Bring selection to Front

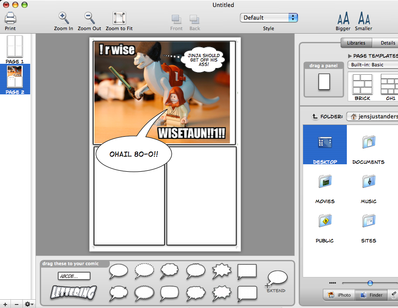click(x=176, y=19)
